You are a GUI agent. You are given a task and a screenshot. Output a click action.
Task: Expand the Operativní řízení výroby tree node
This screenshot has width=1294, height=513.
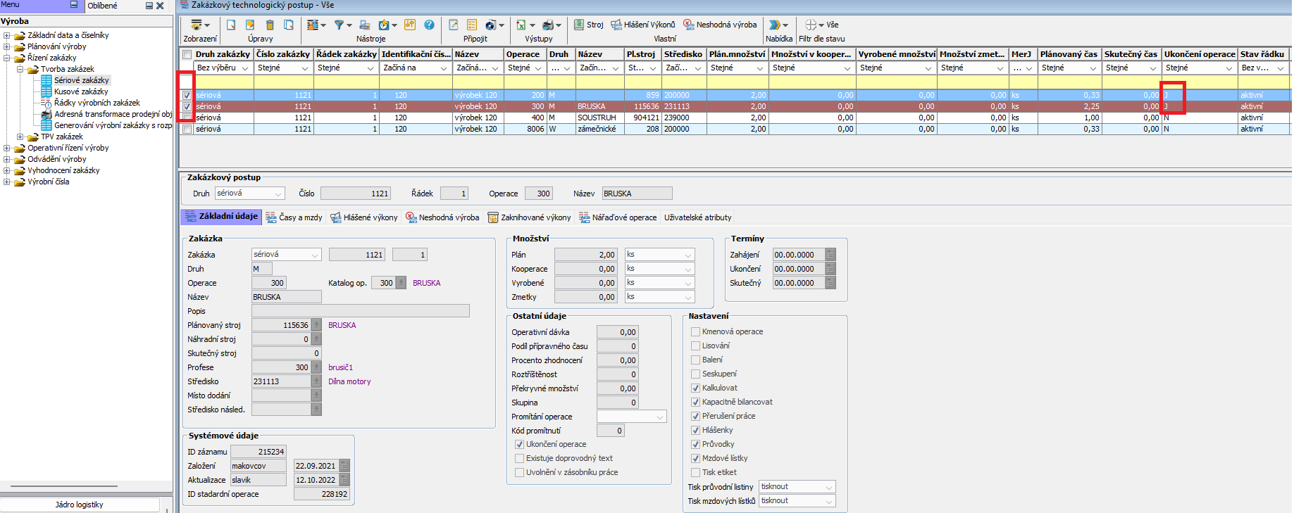click(x=7, y=148)
